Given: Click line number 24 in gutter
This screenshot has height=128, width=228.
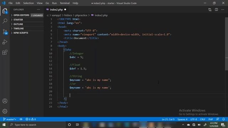Looking at the screenshot, I should coord(51,107).
